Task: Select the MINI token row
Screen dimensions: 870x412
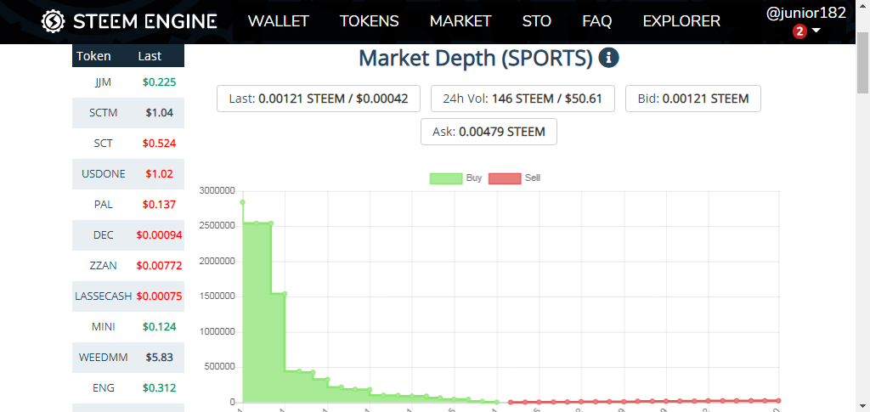Action: click(x=128, y=326)
